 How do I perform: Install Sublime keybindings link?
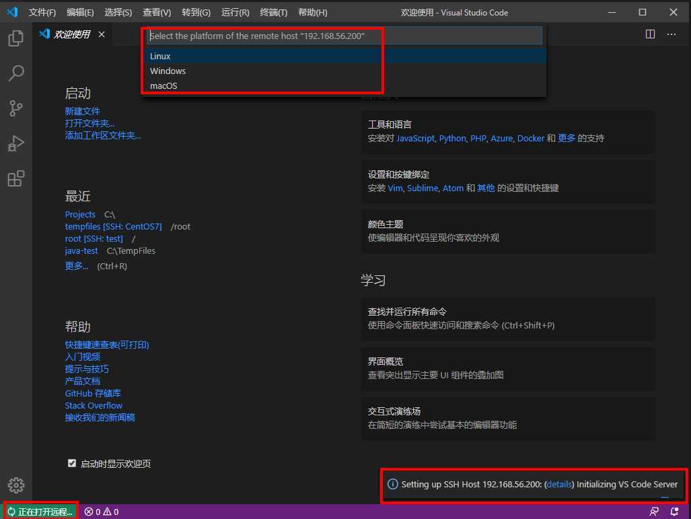[x=423, y=188]
